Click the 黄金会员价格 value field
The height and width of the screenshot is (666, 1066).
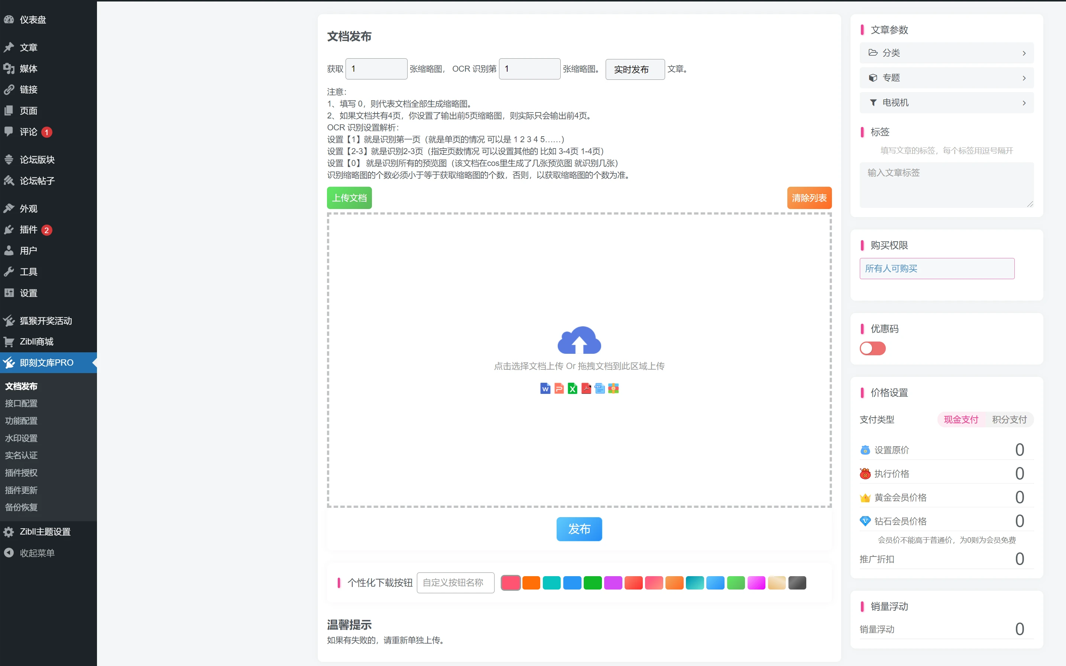(x=1019, y=497)
